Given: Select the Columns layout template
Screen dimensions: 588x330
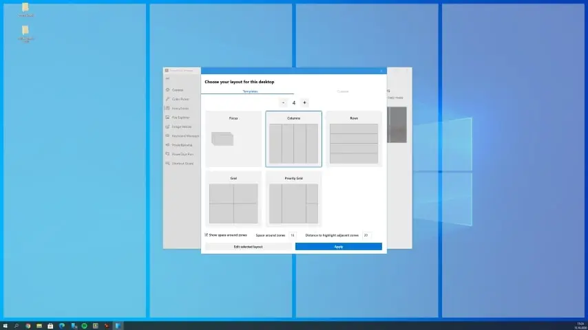Looking at the screenshot, I should click(293, 139).
